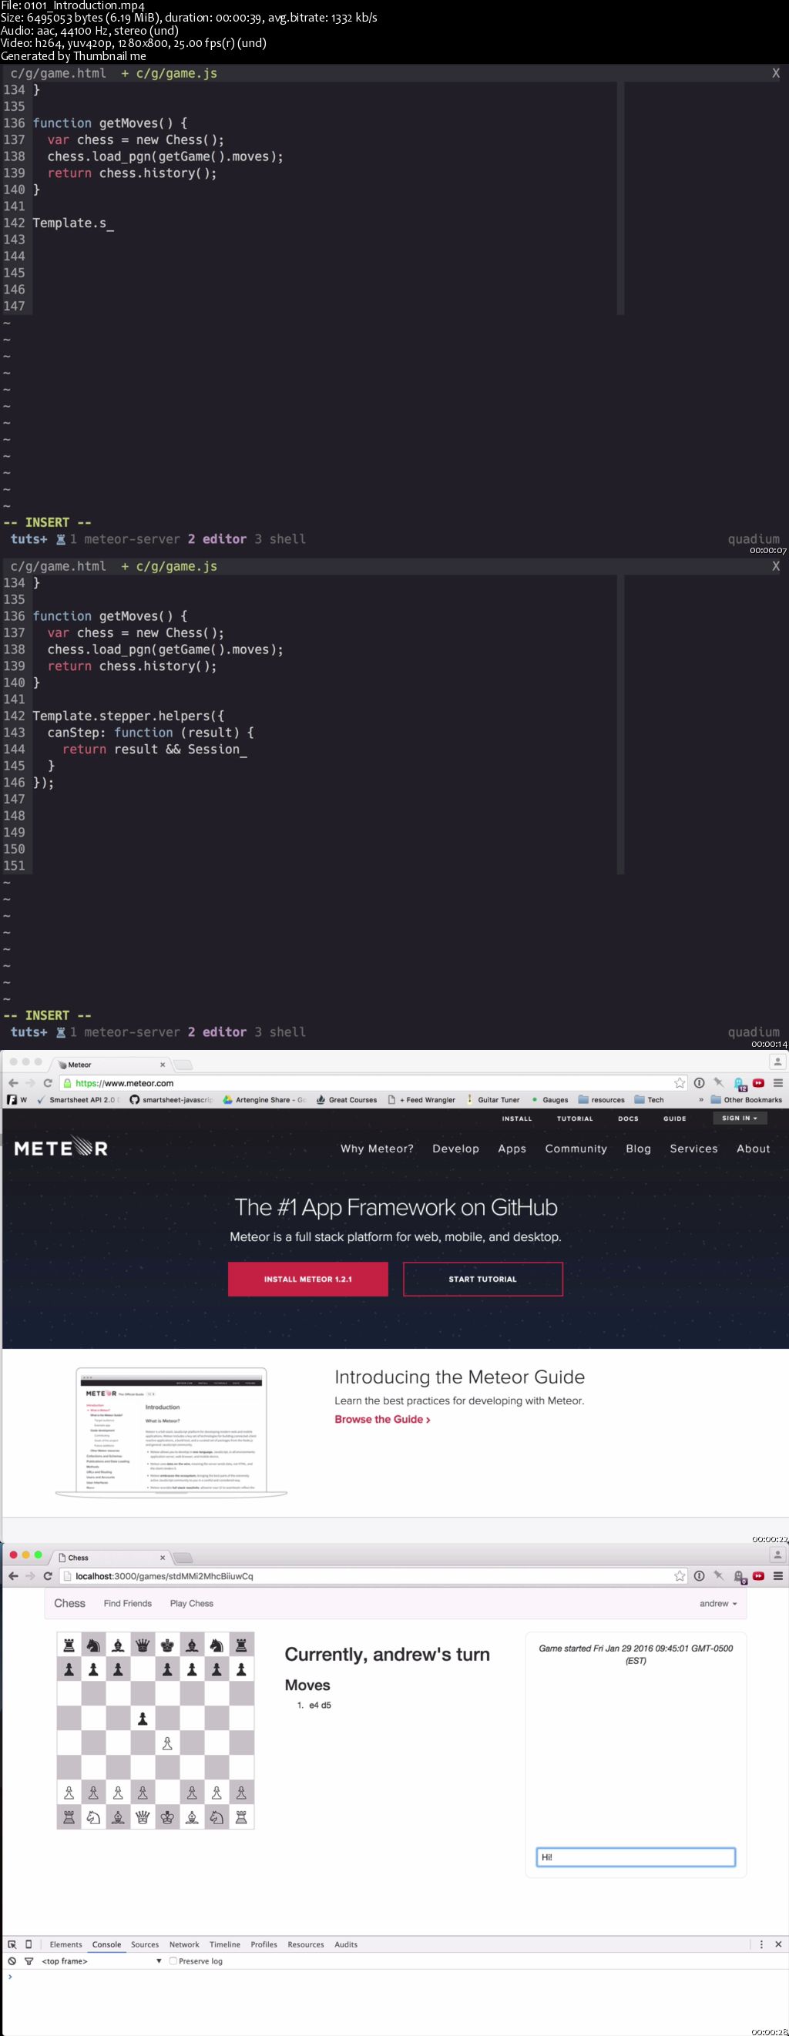Click the INSTALL METEOR 1.2.1 button
The height and width of the screenshot is (2036, 789).
(307, 1279)
